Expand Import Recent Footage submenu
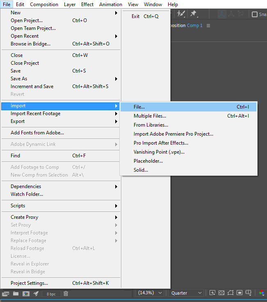The image size is (267, 302). click(61, 114)
